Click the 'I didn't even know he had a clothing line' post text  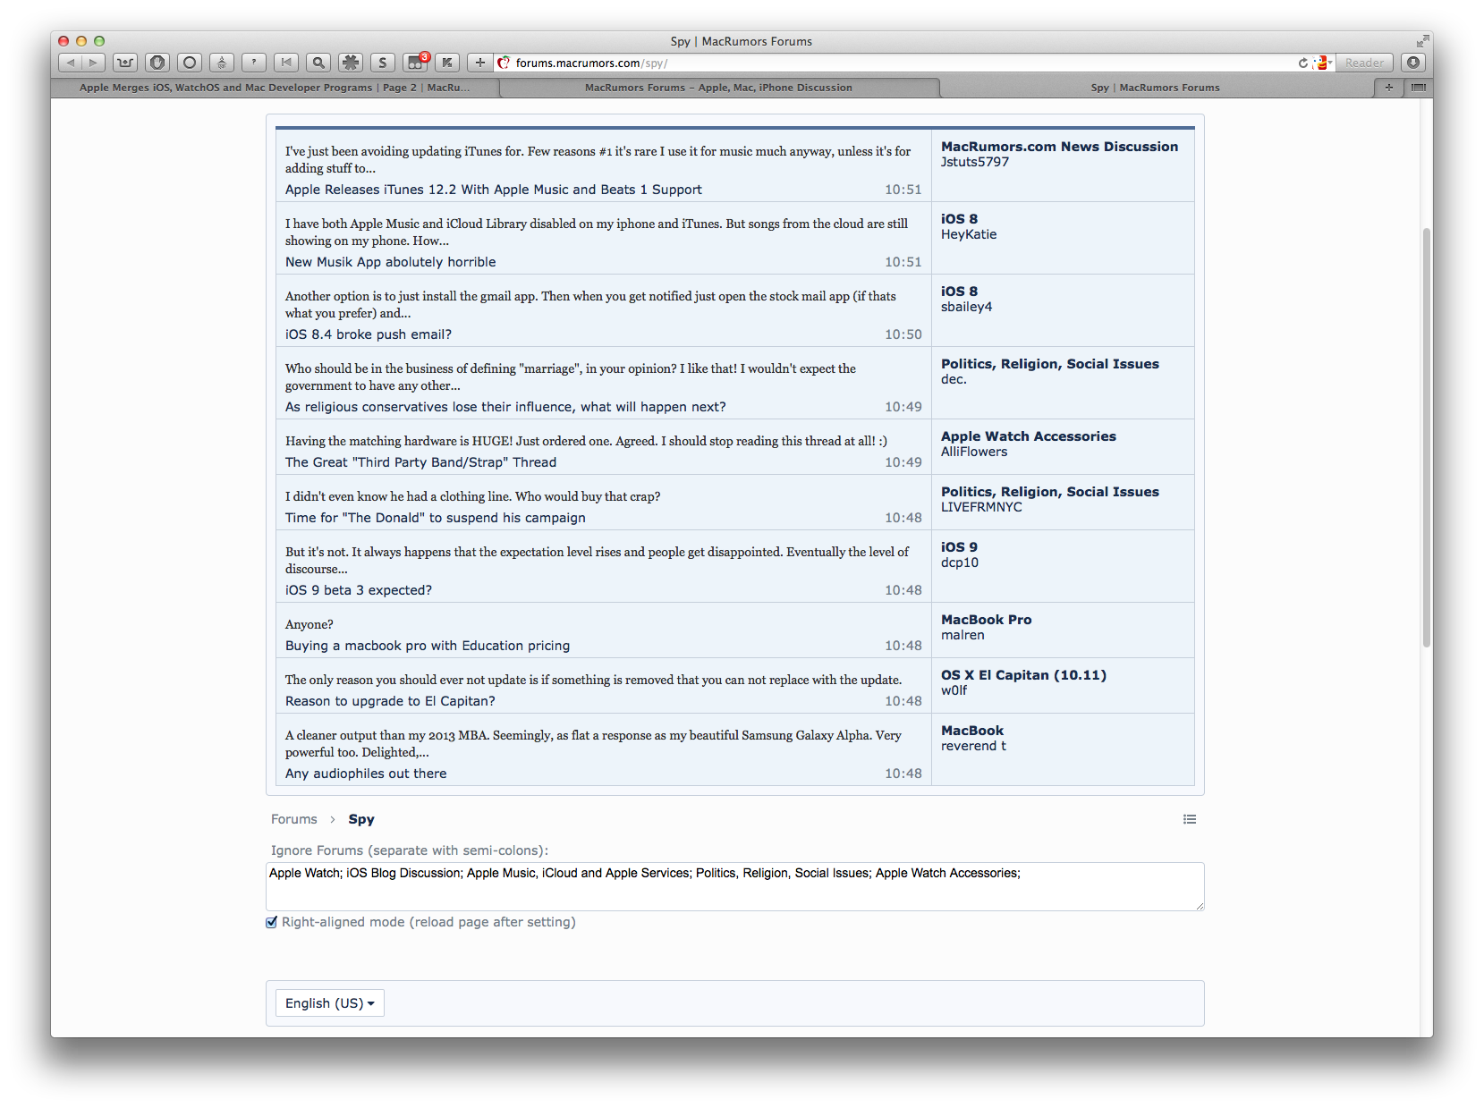(x=472, y=496)
